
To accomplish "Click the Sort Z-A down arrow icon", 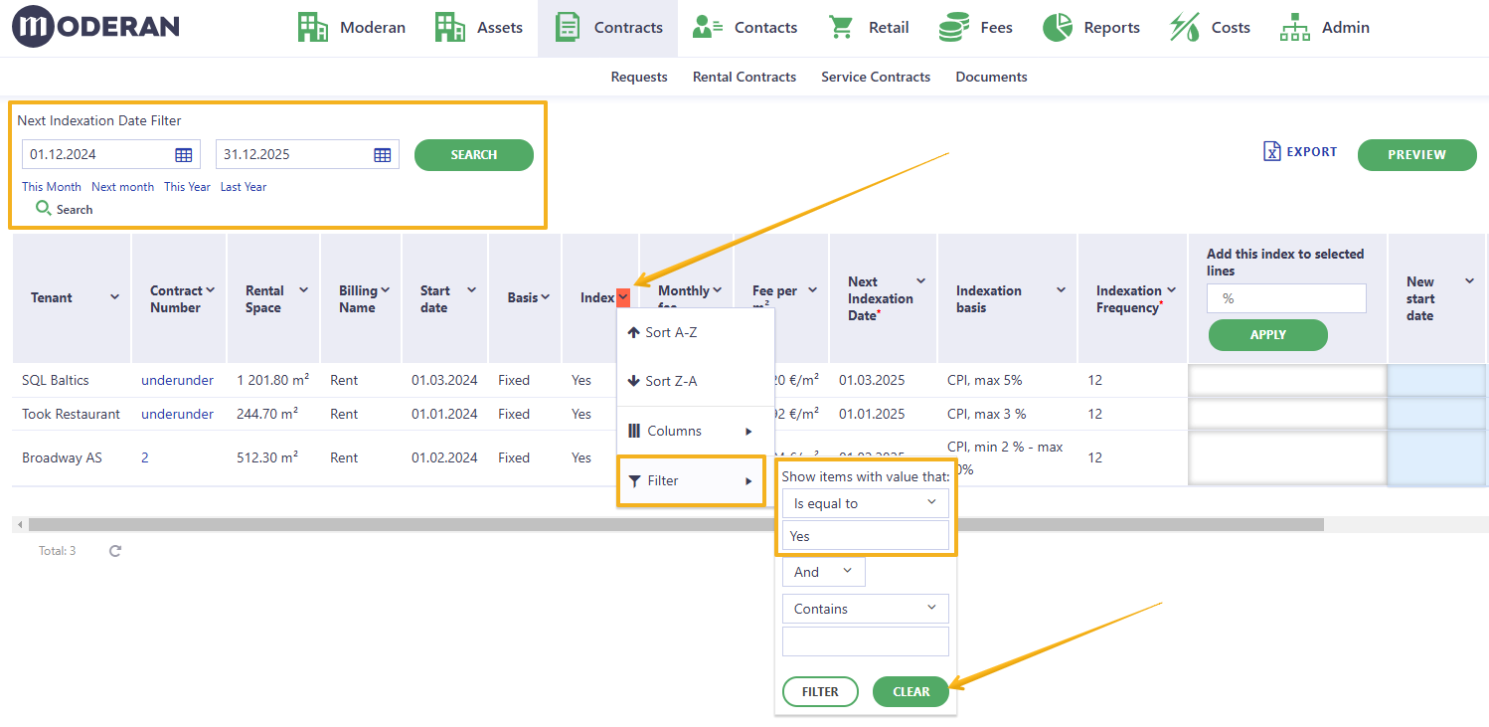I will pos(633,381).
